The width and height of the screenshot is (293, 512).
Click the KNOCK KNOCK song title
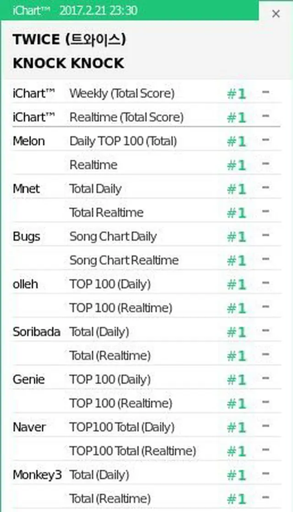tap(69, 63)
